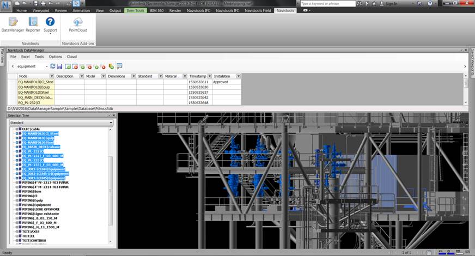The image size is (475, 256).
Task: Close the Selection Tree panel
Action: [x=114, y=115]
